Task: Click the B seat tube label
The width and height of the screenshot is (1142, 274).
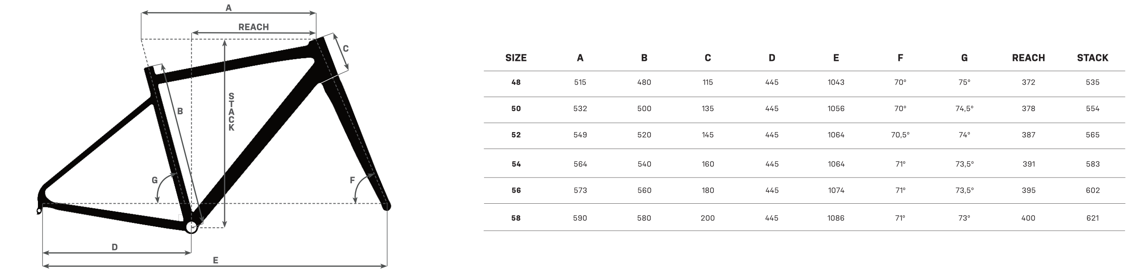Action: coord(180,111)
